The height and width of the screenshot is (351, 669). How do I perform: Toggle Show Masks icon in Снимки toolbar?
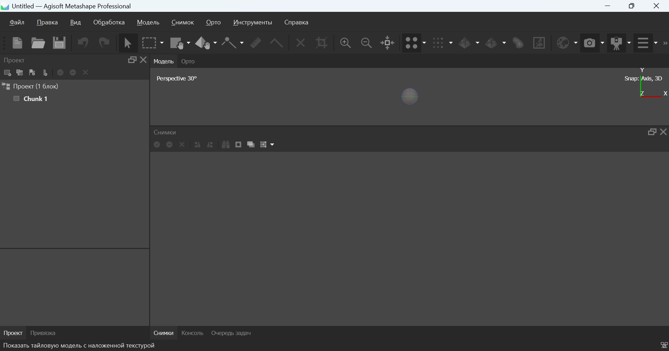tap(238, 145)
